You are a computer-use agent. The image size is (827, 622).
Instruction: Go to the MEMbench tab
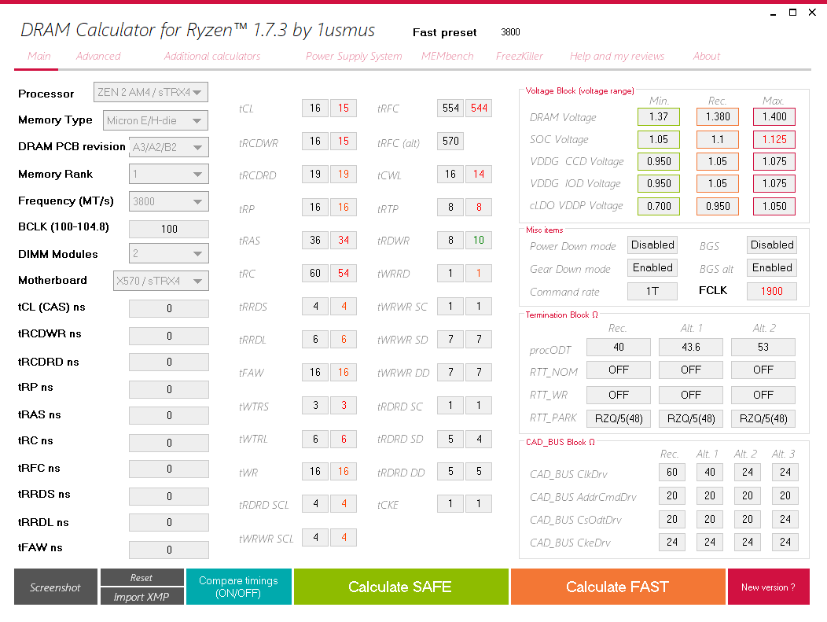[x=447, y=56]
